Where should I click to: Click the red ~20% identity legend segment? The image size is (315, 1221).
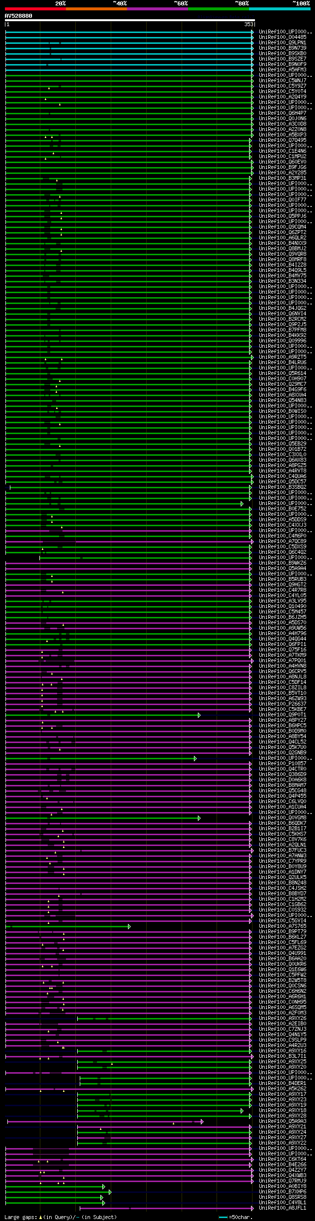pyautogui.click(x=35, y=9)
